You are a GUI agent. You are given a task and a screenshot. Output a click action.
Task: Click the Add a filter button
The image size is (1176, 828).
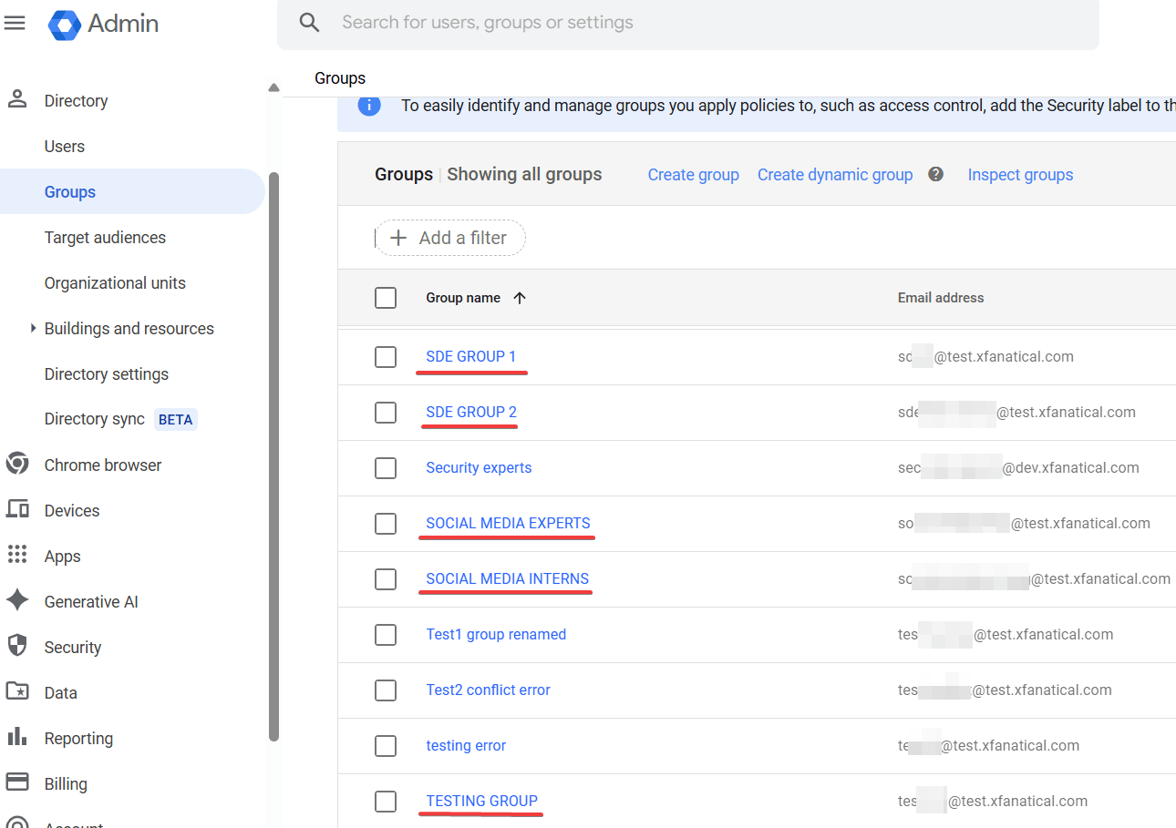pyautogui.click(x=450, y=238)
